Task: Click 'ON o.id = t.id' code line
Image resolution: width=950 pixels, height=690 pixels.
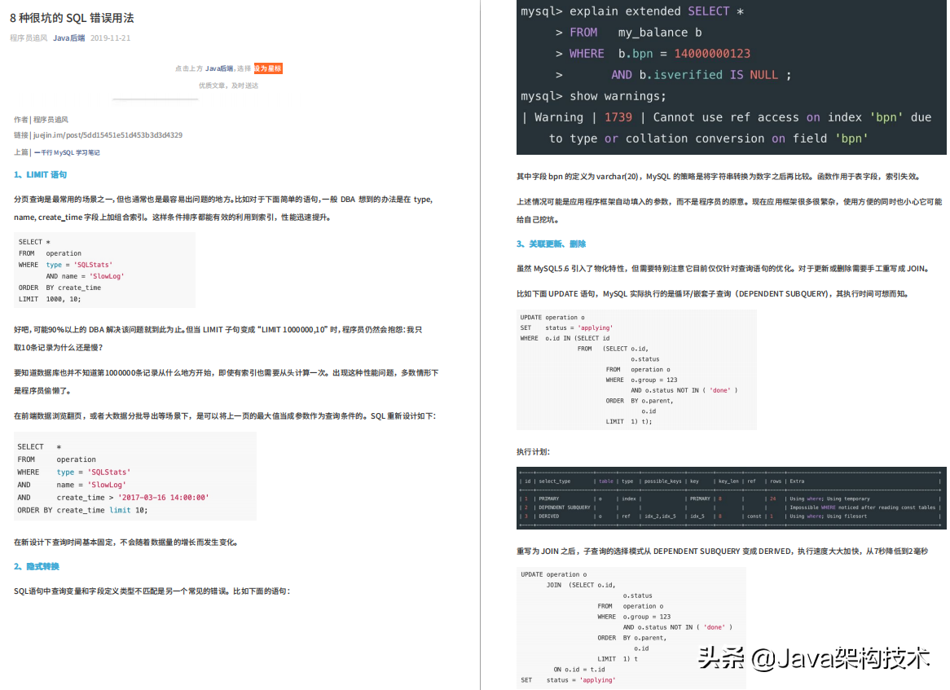Action: click(579, 670)
